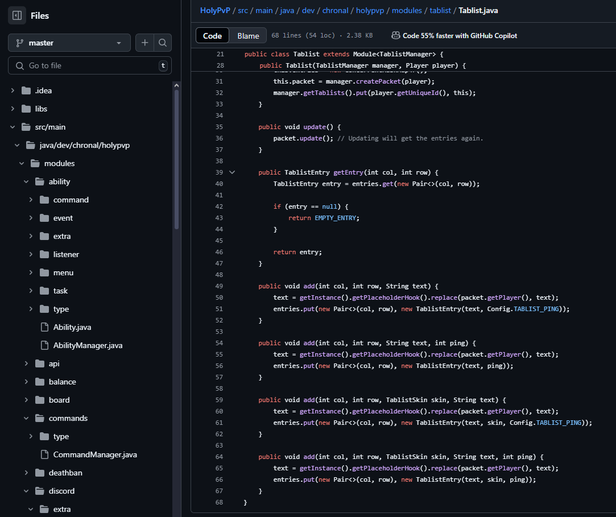
Task: Click the deathban folder icon
Action: [x=40, y=473]
